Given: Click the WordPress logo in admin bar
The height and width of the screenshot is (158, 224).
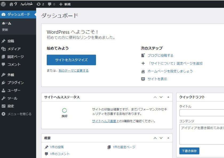Looking at the screenshot, I should click(3, 4).
